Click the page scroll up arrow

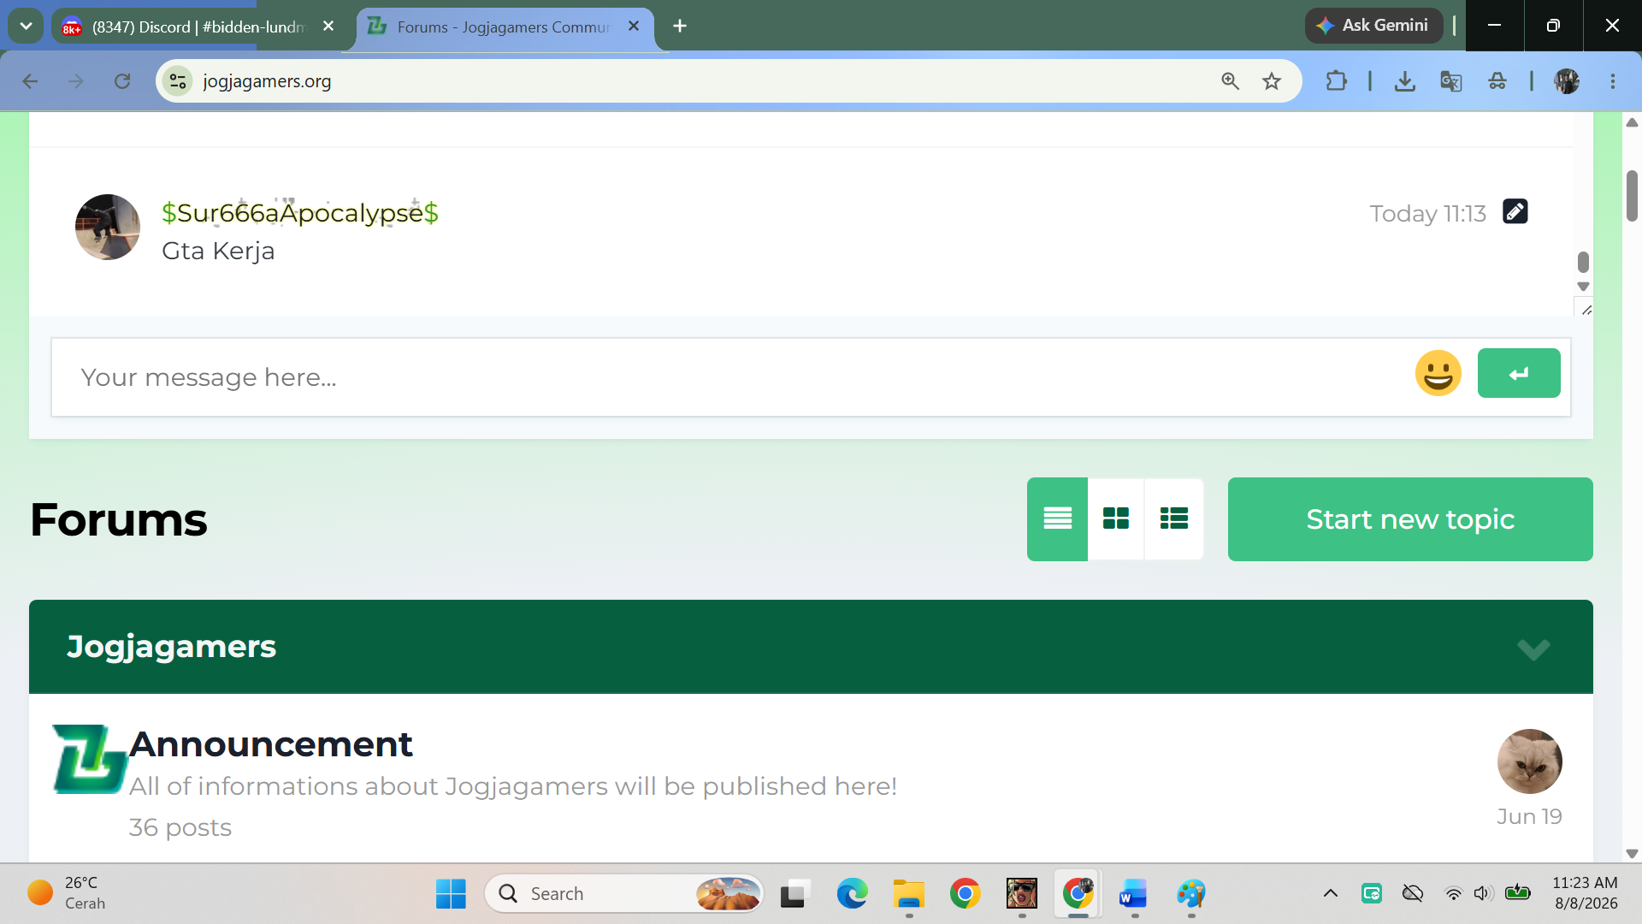click(x=1632, y=122)
